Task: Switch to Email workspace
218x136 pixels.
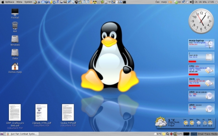Action: coord(201,134)
